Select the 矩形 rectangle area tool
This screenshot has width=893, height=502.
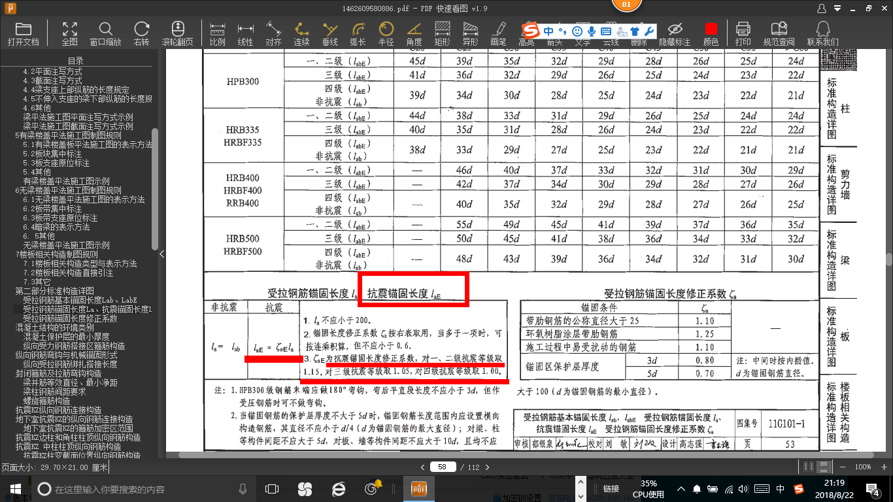point(443,34)
